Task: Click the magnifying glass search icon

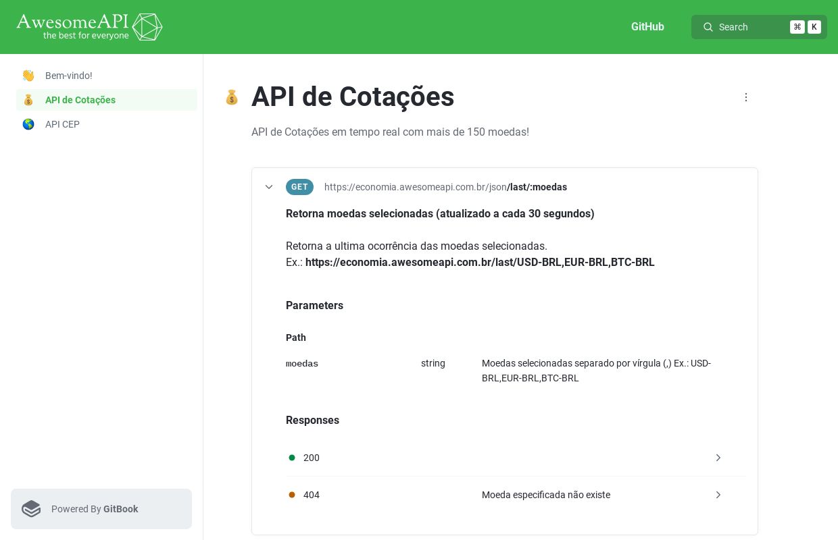Action: tap(708, 27)
